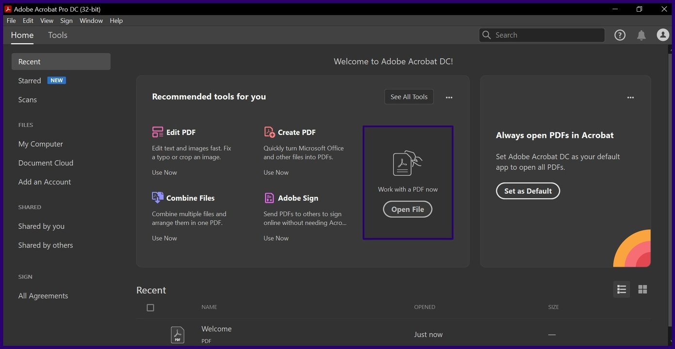675x349 pixels.
Task: Open the notifications bell icon
Action: 641,35
